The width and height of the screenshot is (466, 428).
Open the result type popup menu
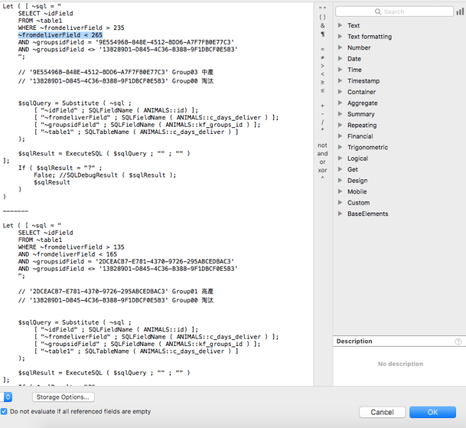click(x=7, y=397)
